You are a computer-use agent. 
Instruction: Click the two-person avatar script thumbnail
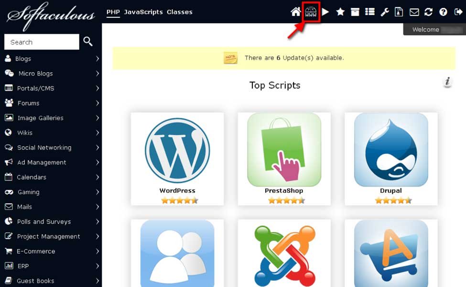tap(177, 254)
